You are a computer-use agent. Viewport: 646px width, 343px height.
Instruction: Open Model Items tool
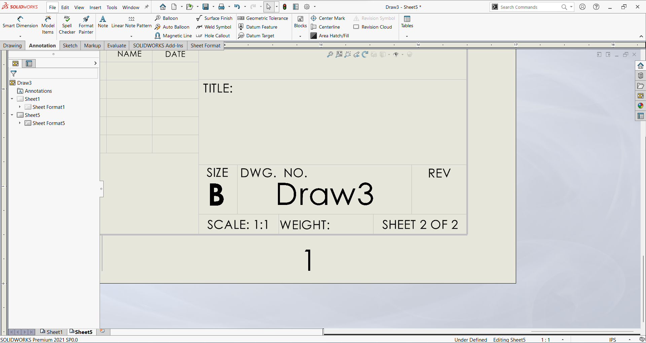(x=48, y=25)
